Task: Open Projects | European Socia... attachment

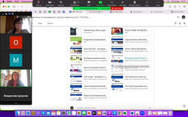Action: point(90,97)
